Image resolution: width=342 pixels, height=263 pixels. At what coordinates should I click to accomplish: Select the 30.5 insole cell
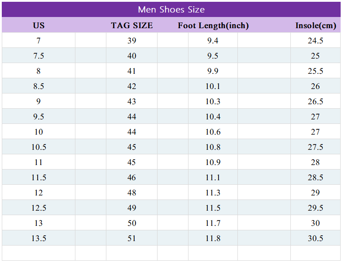(316, 238)
